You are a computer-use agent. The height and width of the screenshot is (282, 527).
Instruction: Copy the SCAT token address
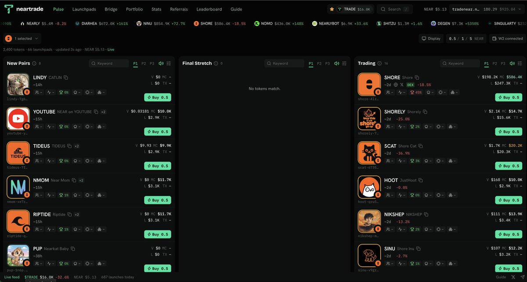[421, 146]
